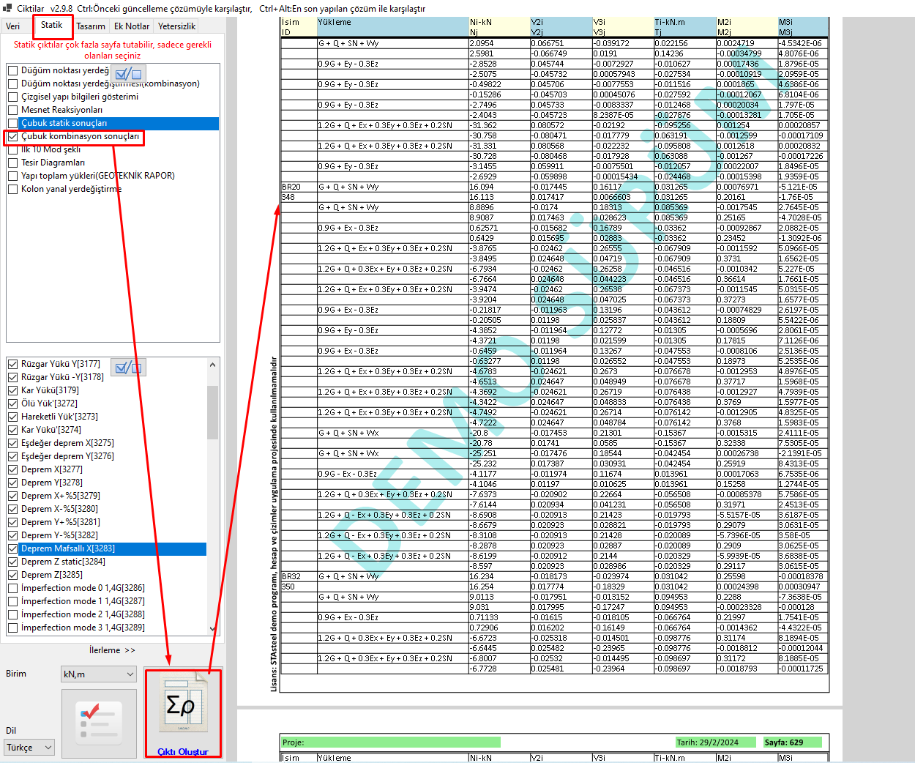This screenshot has height=763, width=915.
Task: Open the Dil language dropdown showing Türkçe
Action: click(x=29, y=748)
